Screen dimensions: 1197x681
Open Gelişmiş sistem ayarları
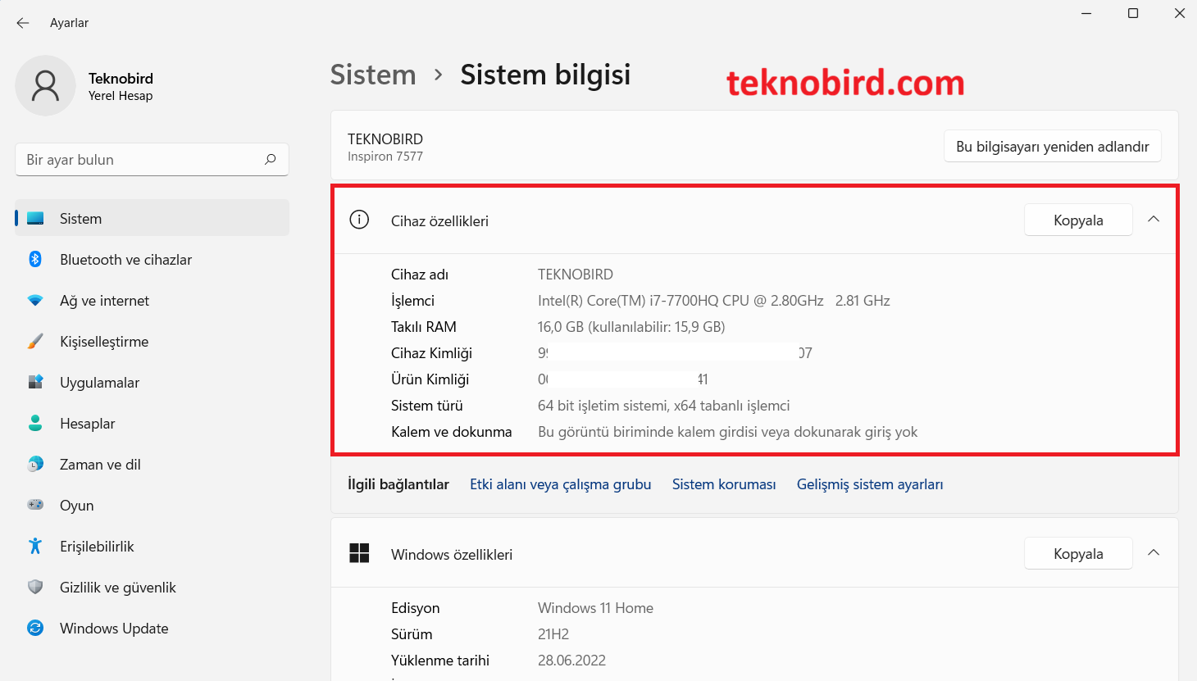[870, 484]
